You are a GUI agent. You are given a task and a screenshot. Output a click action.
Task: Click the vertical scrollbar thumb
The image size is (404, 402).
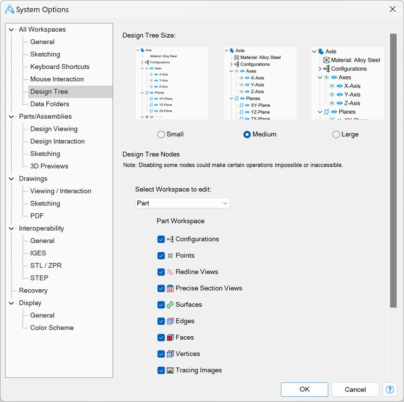coord(393,170)
